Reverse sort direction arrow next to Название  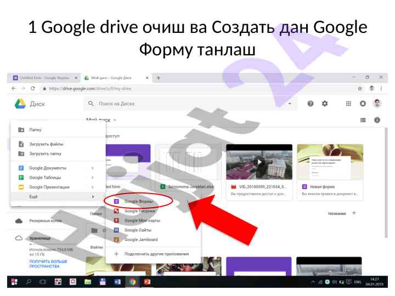(354, 213)
